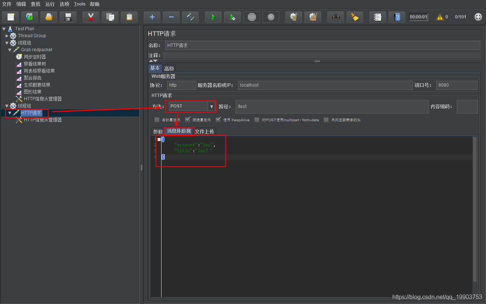This screenshot has width=486, height=304.
Task: Click the Shutdown icon
Action: point(271,17)
